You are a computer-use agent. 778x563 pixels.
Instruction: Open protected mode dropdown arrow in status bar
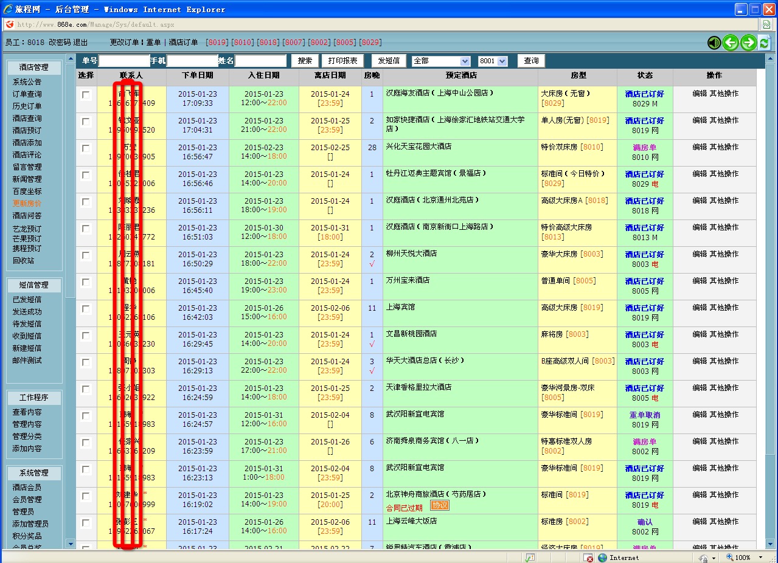(x=714, y=558)
